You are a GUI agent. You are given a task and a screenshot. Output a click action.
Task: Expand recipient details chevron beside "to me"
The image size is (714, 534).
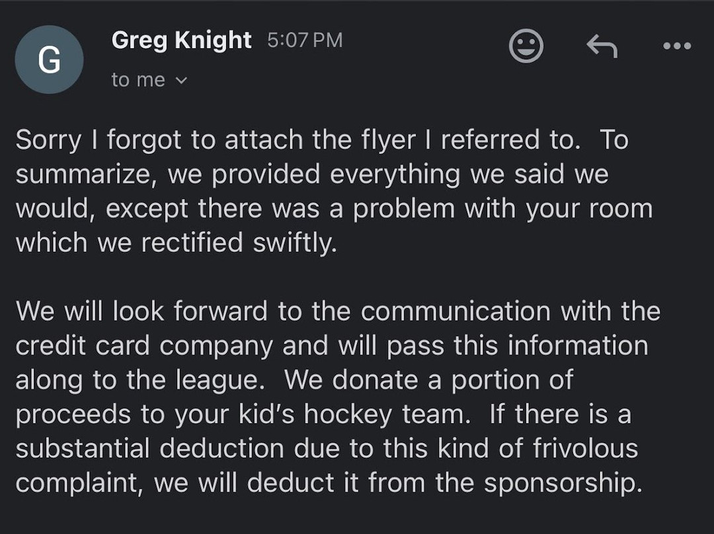pyautogui.click(x=181, y=81)
